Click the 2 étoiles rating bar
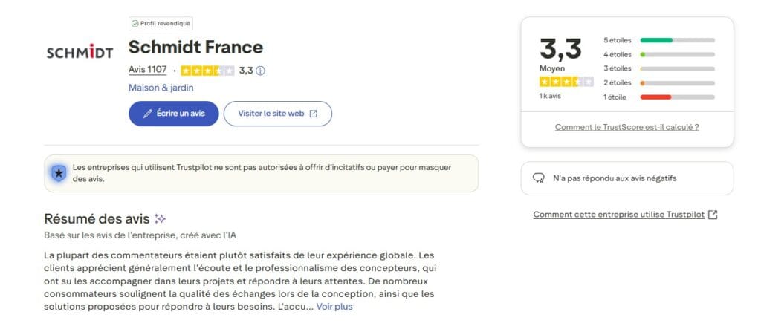 pyautogui.click(x=676, y=82)
